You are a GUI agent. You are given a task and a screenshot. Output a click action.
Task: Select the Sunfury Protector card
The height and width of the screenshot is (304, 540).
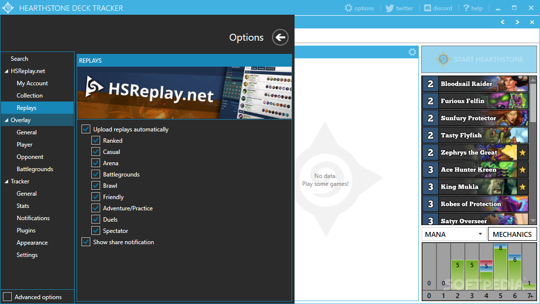coord(475,118)
